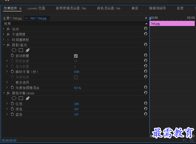196x144 pixels.
Task: Select the 766 * 766.jpg sequence clip link
Action: (x=38, y=18)
